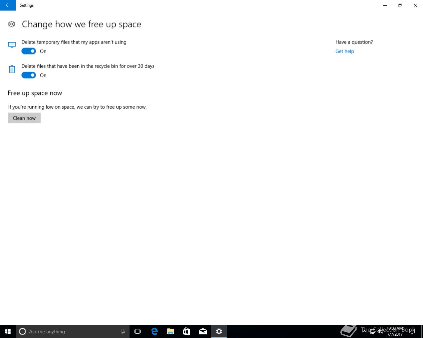Screen dimensions: 423x338
Task: Click the temporary files keyboard icon
Action: (12, 45)
